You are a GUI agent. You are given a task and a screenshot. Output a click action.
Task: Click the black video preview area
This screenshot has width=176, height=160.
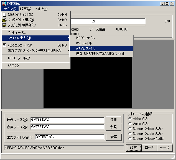(88, 82)
